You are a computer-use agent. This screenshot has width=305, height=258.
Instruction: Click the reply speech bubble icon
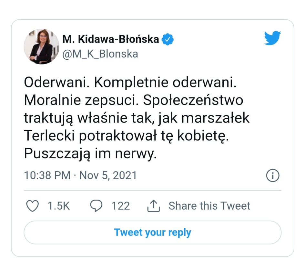pyautogui.click(x=96, y=206)
